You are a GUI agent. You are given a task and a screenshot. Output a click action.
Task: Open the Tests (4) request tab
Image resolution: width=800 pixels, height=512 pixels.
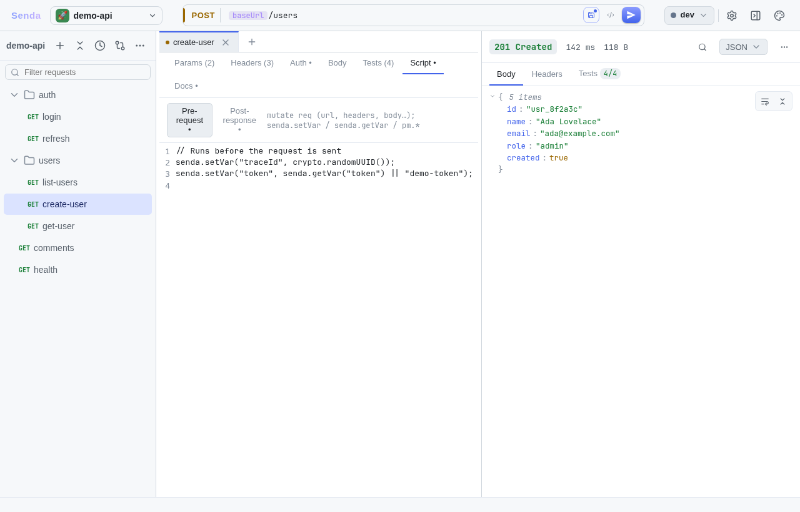point(378,62)
